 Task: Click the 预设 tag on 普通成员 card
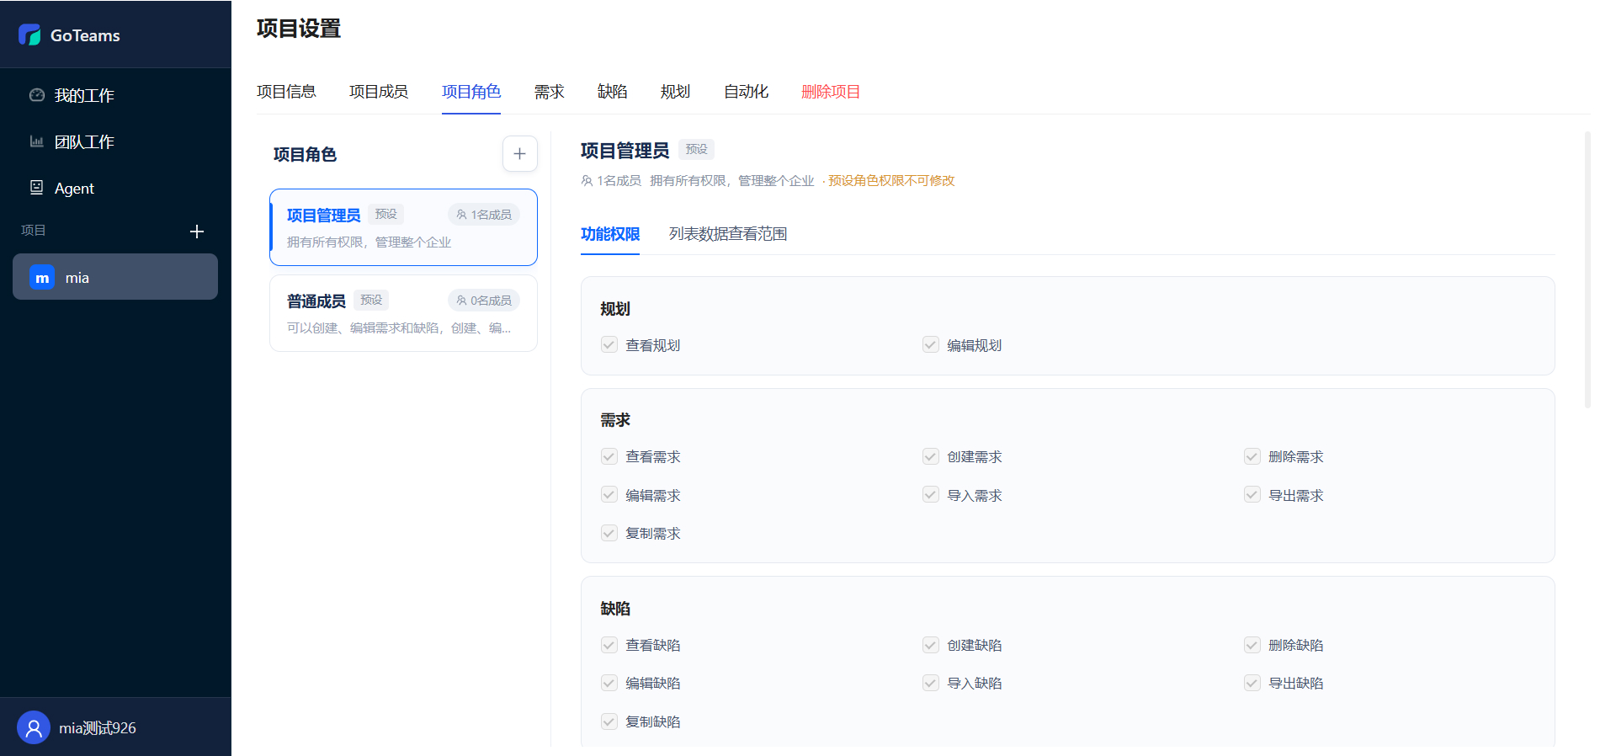(x=371, y=300)
